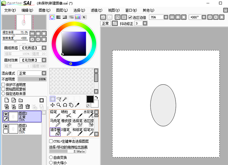228x165 pixels.
Task: Toggle the 选区边缘 checkbox
Action: point(130,17)
